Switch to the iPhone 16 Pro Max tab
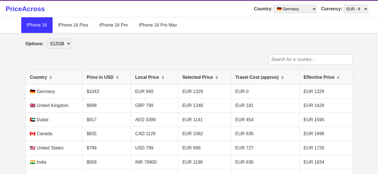378x174 pixels. (158, 25)
